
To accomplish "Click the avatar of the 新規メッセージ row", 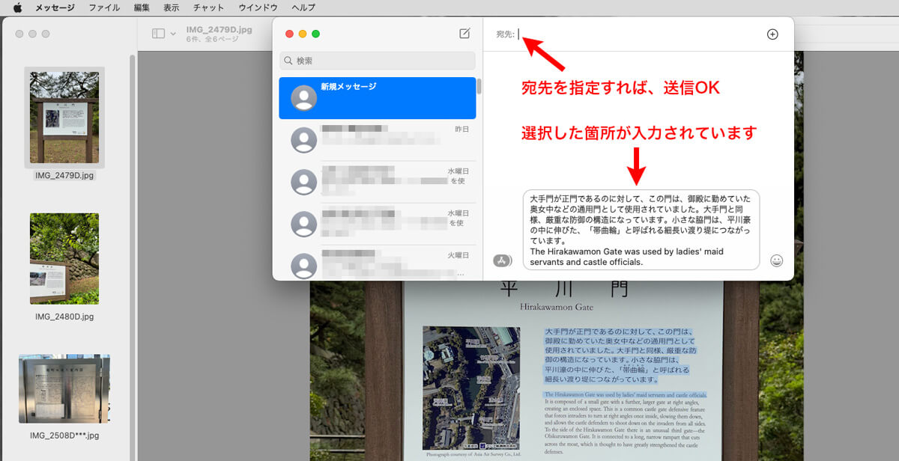I will (x=303, y=98).
